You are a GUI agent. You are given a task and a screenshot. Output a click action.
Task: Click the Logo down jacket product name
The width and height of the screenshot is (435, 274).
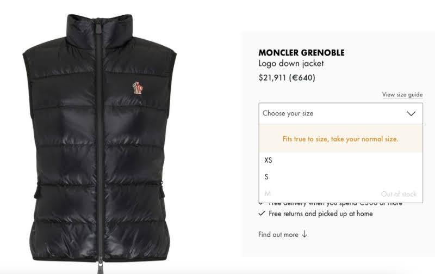point(291,64)
